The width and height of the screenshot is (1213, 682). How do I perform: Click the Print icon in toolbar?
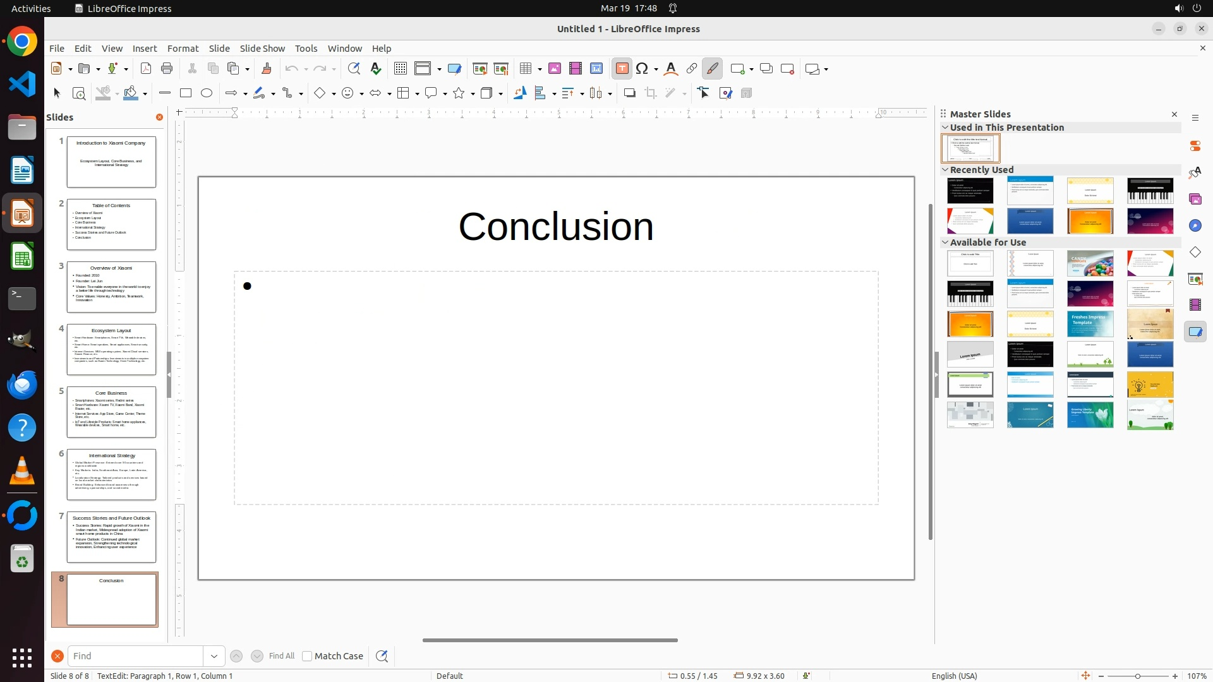(x=167, y=69)
